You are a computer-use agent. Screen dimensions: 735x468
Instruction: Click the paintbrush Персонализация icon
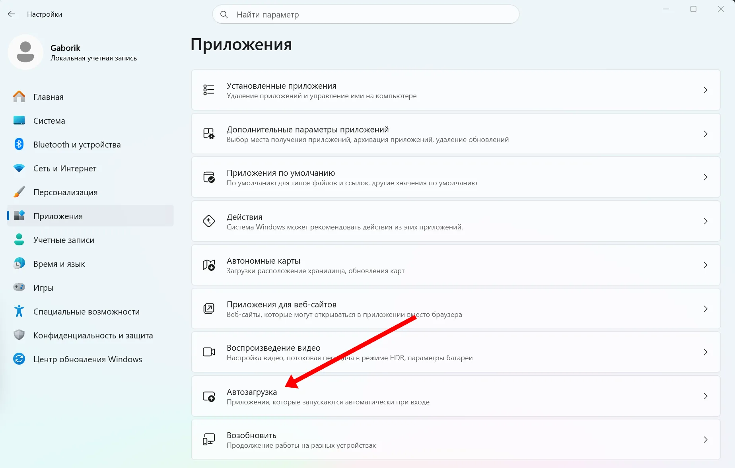(19, 192)
